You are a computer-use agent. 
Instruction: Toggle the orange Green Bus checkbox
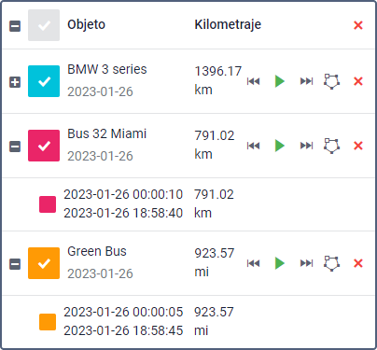(x=44, y=263)
